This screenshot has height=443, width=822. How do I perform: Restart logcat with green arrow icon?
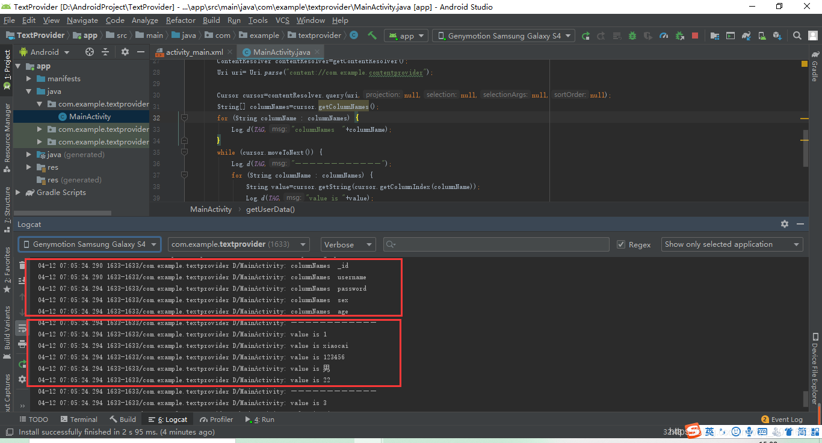coord(22,364)
